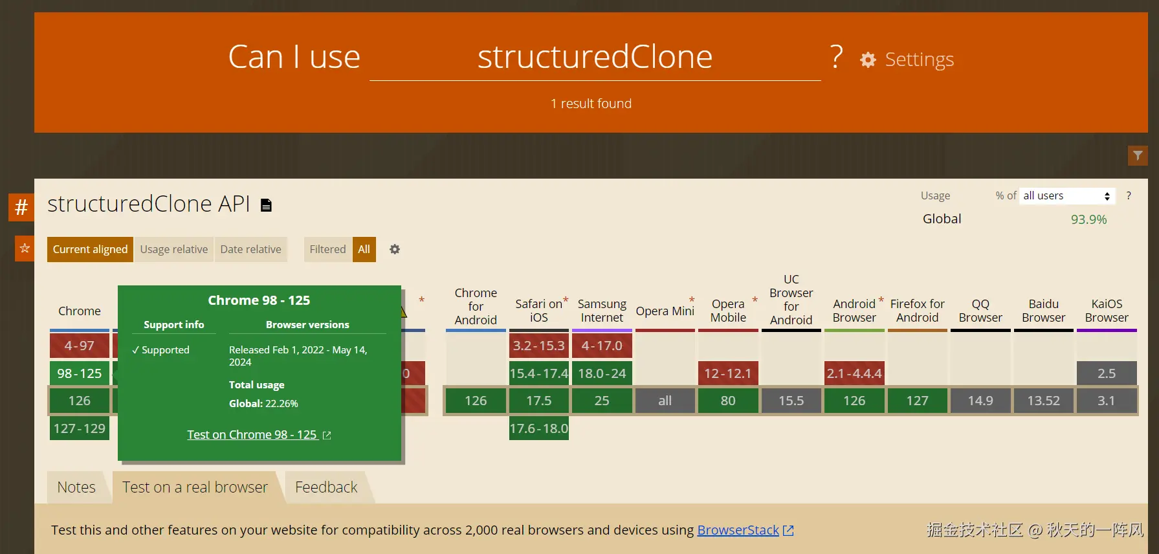Image resolution: width=1159 pixels, height=554 pixels.
Task: Click Samsung Internet 4-17.0 cell
Action: click(x=602, y=346)
